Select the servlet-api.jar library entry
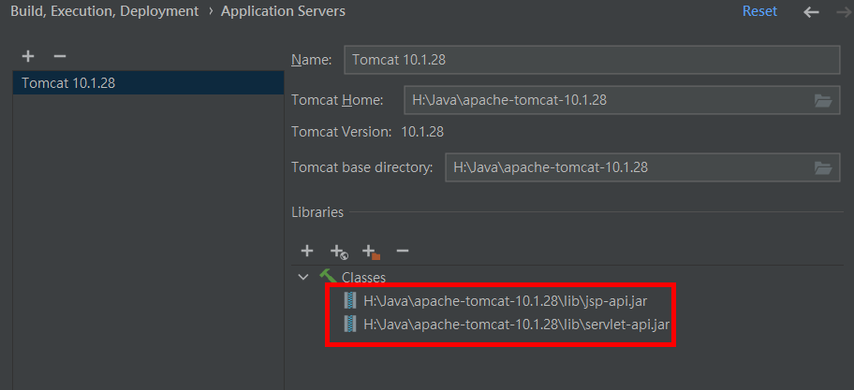 tap(516, 325)
